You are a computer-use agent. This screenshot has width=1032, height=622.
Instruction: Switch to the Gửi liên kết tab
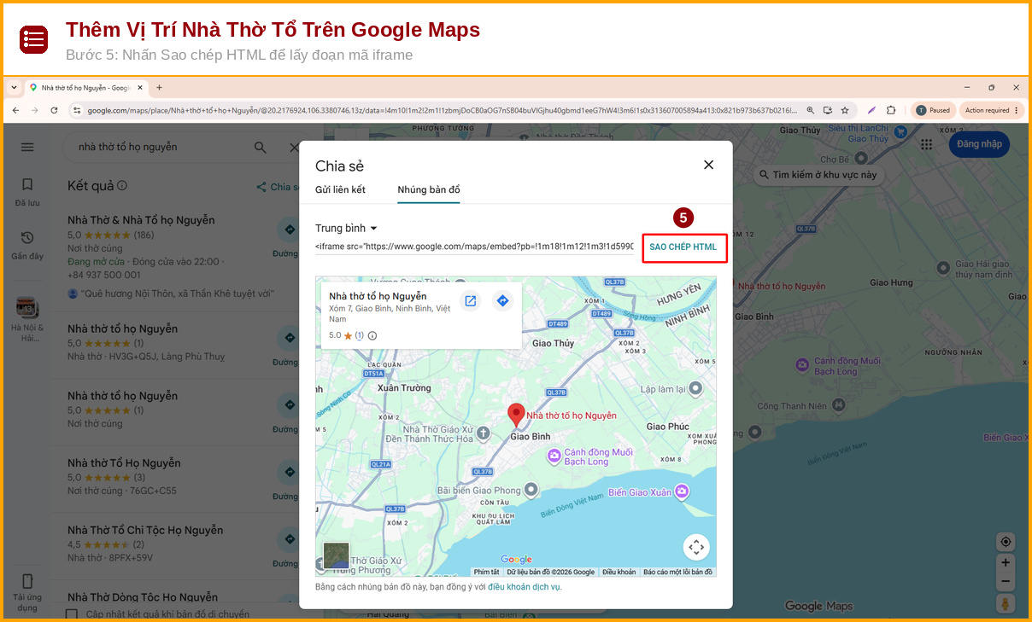point(340,189)
